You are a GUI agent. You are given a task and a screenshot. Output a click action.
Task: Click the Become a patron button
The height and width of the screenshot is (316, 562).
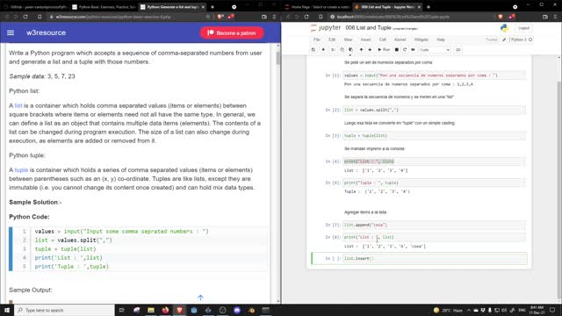(232, 33)
